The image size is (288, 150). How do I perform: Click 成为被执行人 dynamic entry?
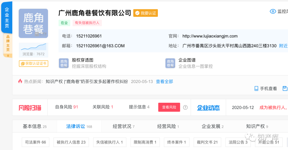click(x=273, y=108)
